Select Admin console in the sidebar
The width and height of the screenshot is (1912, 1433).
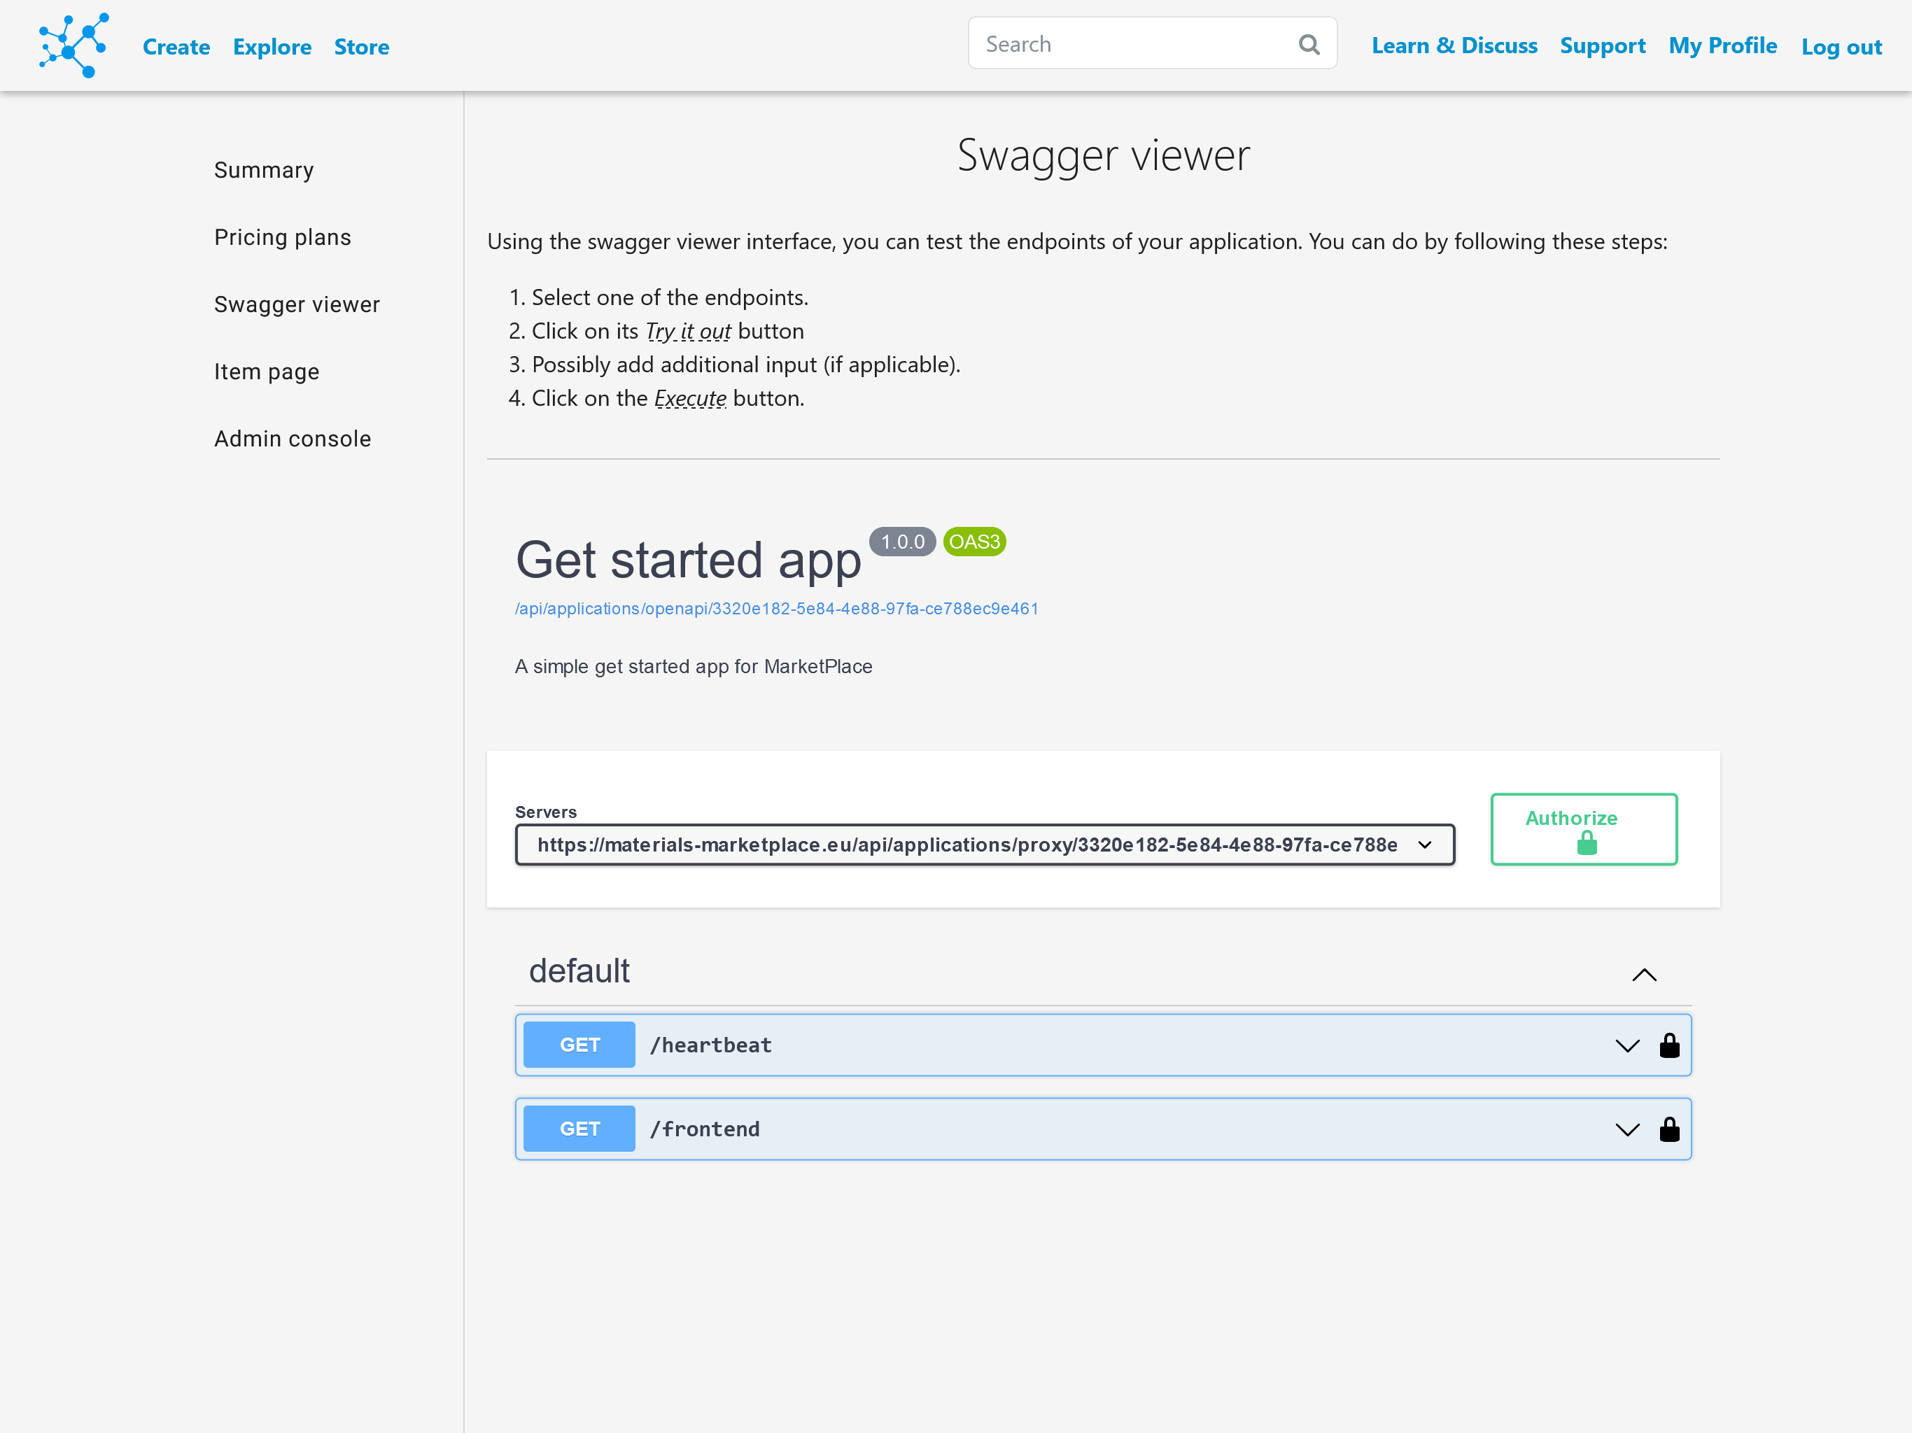pyautogui.click(x=292, y=438)
